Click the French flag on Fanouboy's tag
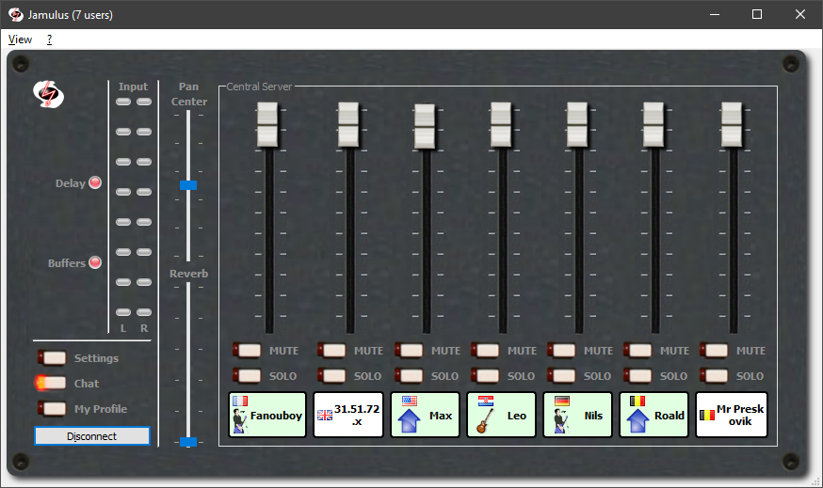The height and width of the screenshot is (488, 823). pos(240,401)
